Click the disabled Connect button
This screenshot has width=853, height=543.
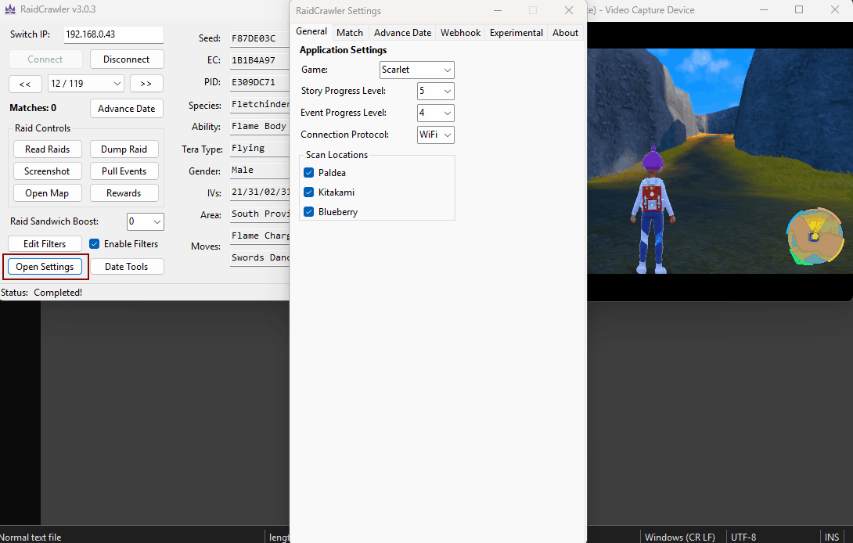(x=45, y=59)
